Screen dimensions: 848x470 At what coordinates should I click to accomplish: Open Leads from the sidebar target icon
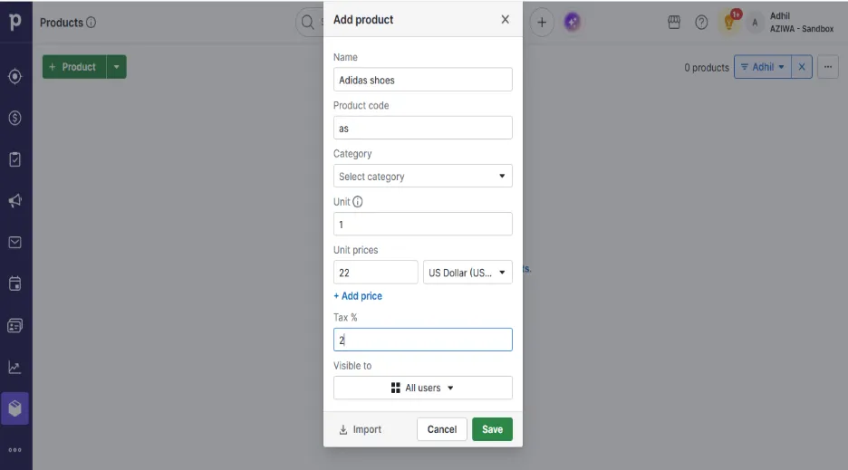point(15,76)
